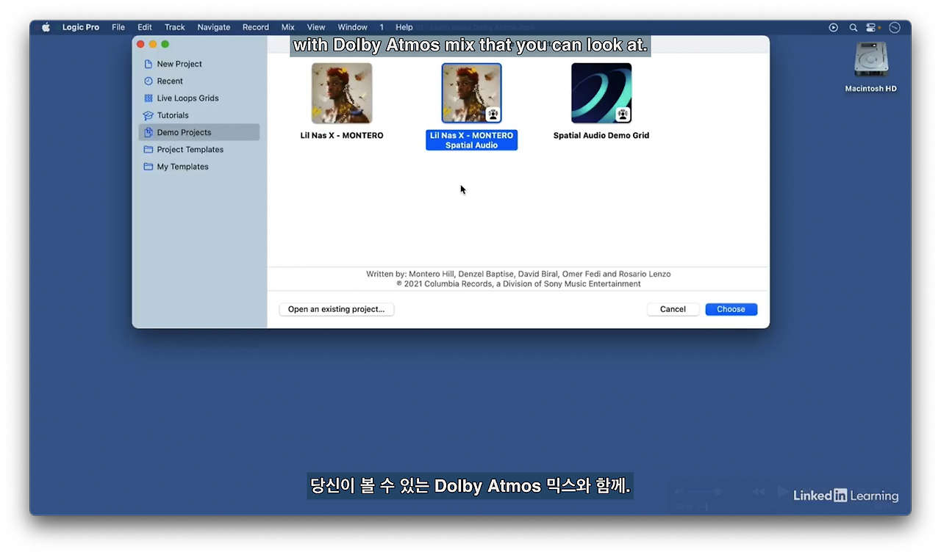Click the "Spatial Audio Demo Grid" label

[601, 135]
